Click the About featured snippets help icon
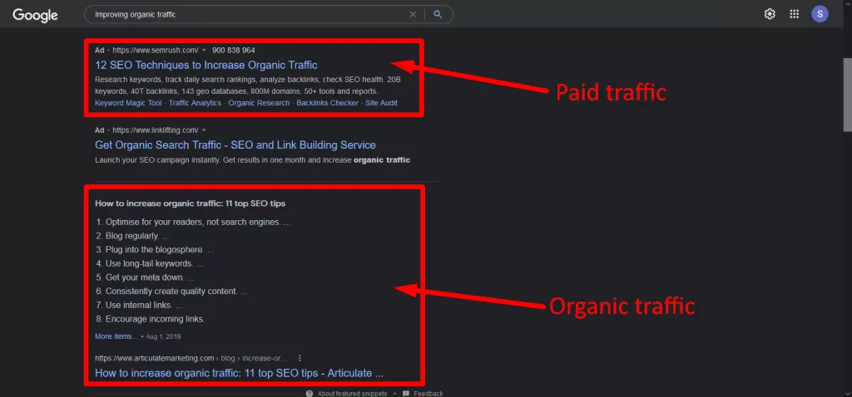The width and height of the screenshot is (852, 397). 310,393
